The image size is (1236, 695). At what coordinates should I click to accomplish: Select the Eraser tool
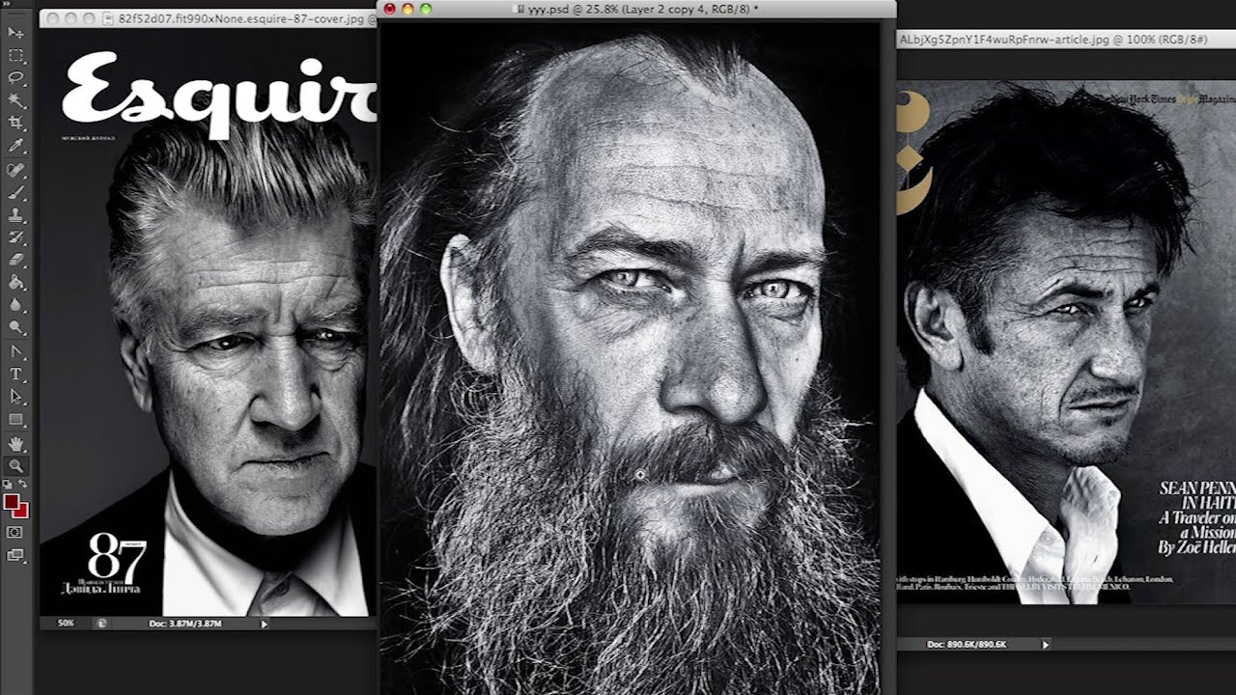[16, 259]
